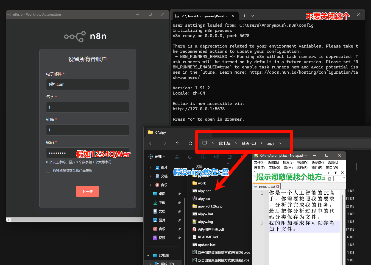371x265 pixels.
Task: Open a new terminal tab with plus icon
Action: [244, 16]
